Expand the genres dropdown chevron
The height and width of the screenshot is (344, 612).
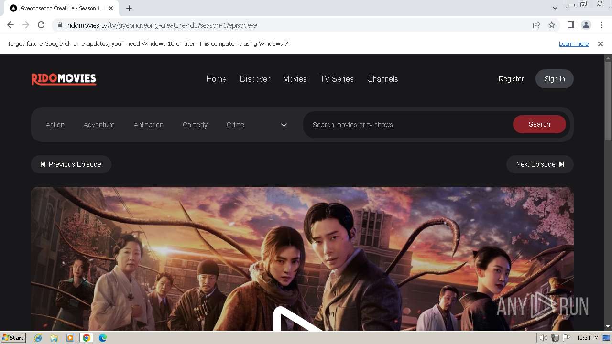(x=284, y=125)
